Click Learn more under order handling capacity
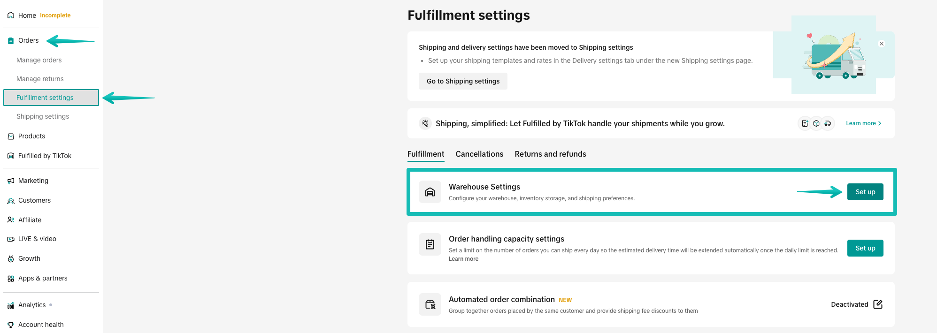Image resolution: width=937 pixels, height=333 pixels. [463, 259]
